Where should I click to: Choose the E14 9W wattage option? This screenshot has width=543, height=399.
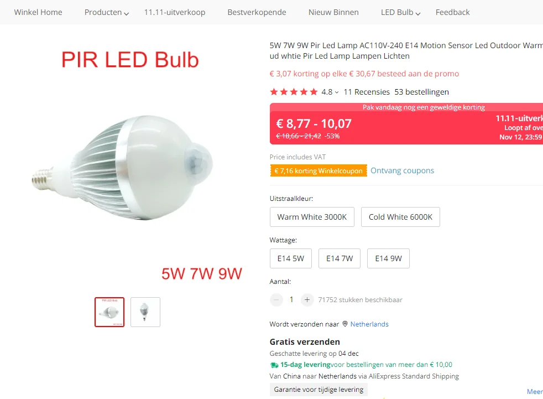[x=388, y=258]
